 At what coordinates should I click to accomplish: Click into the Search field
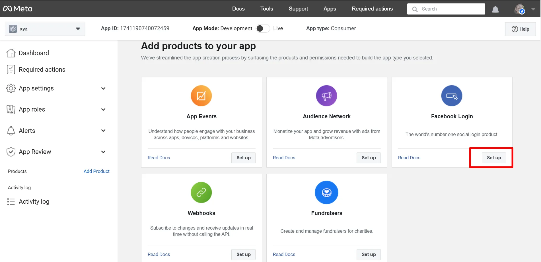click(x=446, y=9)
